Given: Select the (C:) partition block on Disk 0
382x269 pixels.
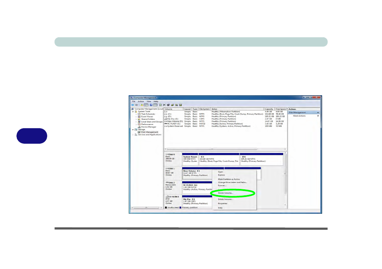Looking at the screenshot, I should coord(219,159).
